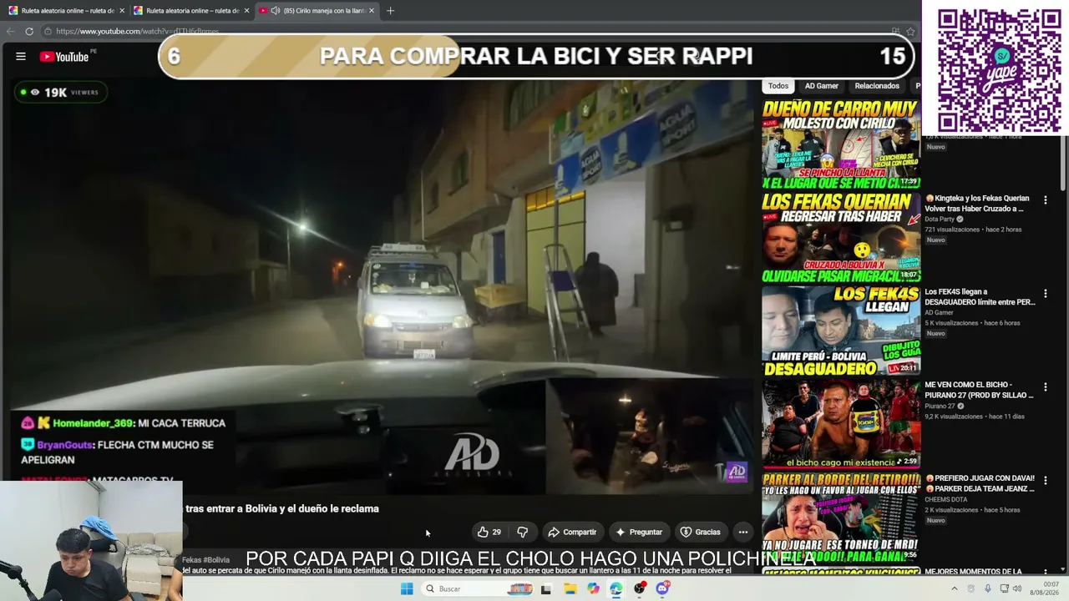Open options menu for Kingteka y los Fekas video
Screen dimensions: 1069x601
tap(1045, 200)
